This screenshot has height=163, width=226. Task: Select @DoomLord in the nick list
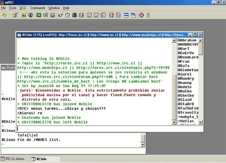(x=188, y=57)
